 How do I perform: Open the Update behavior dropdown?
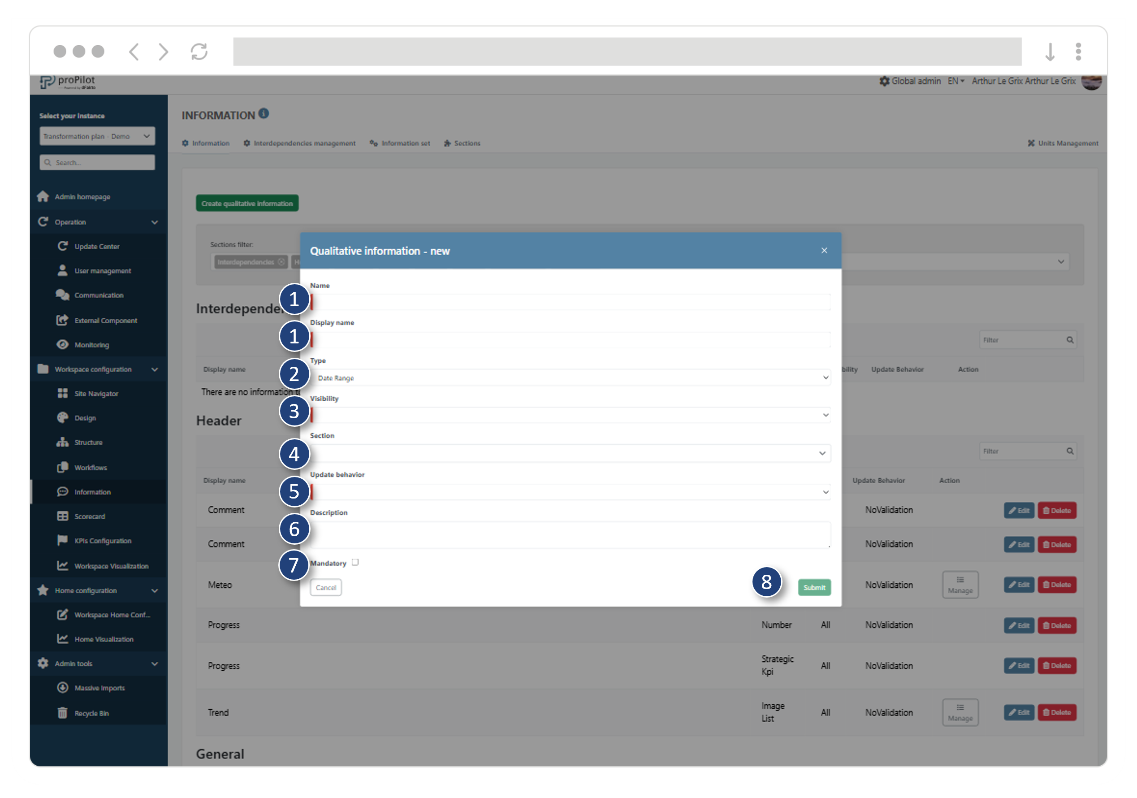pos(570,492)
